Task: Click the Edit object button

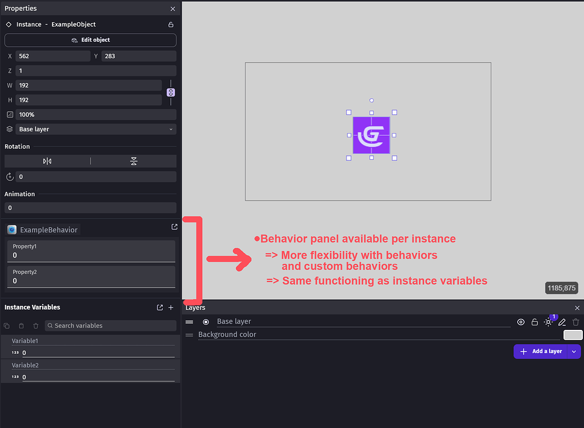Action: (x=91, y=40)
